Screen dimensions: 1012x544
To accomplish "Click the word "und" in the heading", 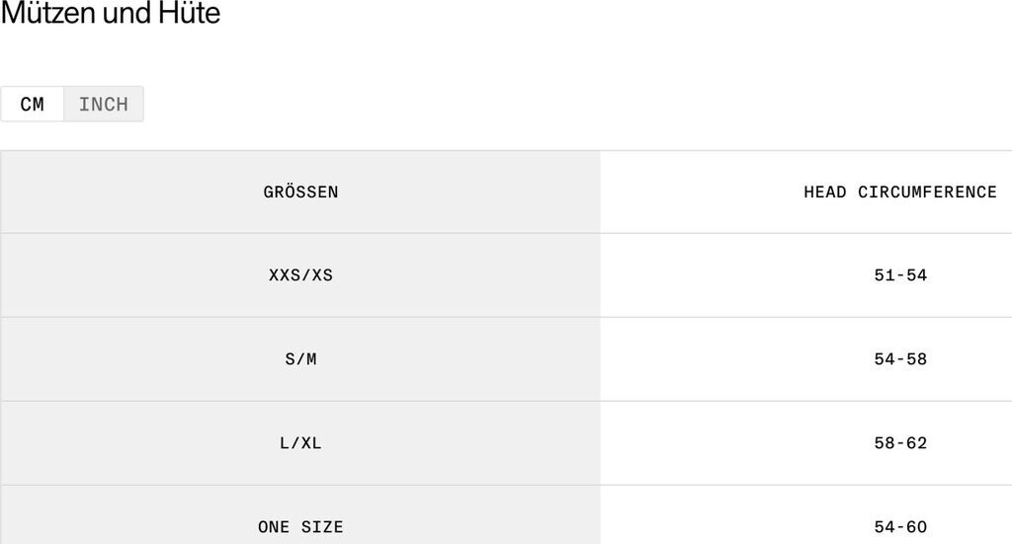I will click(x=128, y=14).
